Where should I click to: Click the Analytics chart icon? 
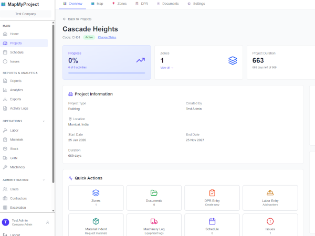click(5, 90)
